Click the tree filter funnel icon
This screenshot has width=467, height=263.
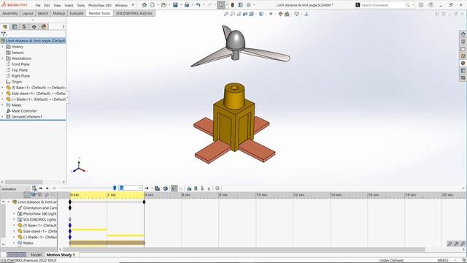[x=4, y=34]
